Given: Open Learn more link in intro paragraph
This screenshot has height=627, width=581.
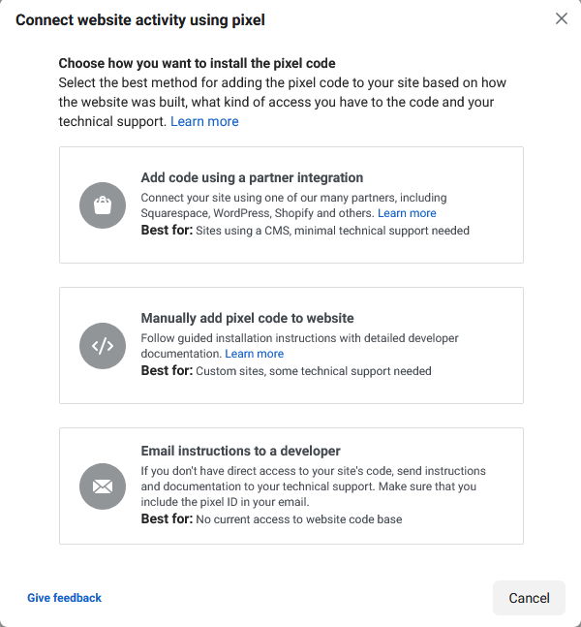Looking at the screenshot, I should 204,121.
